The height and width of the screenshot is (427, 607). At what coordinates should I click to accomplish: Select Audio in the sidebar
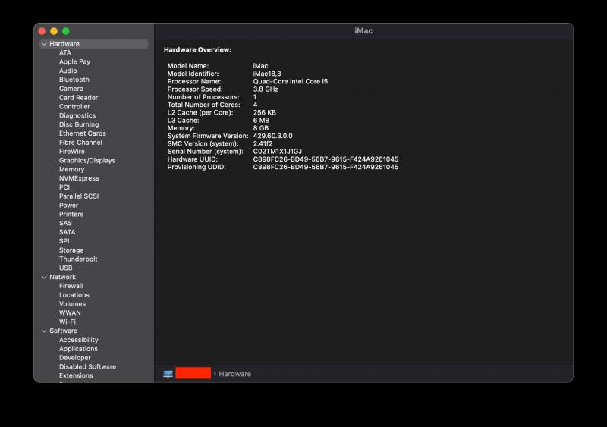68,71
